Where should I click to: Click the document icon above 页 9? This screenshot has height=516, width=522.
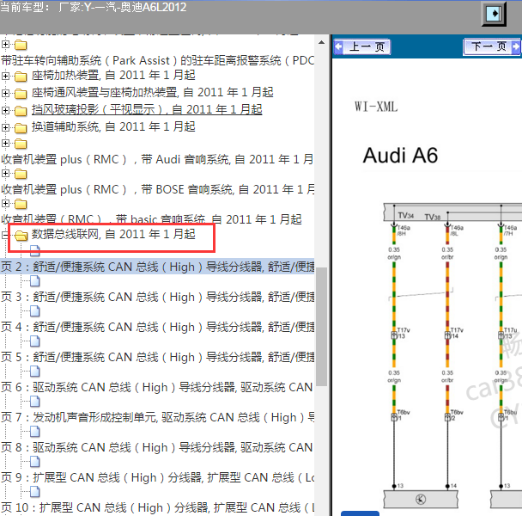[x=35, y=462]
